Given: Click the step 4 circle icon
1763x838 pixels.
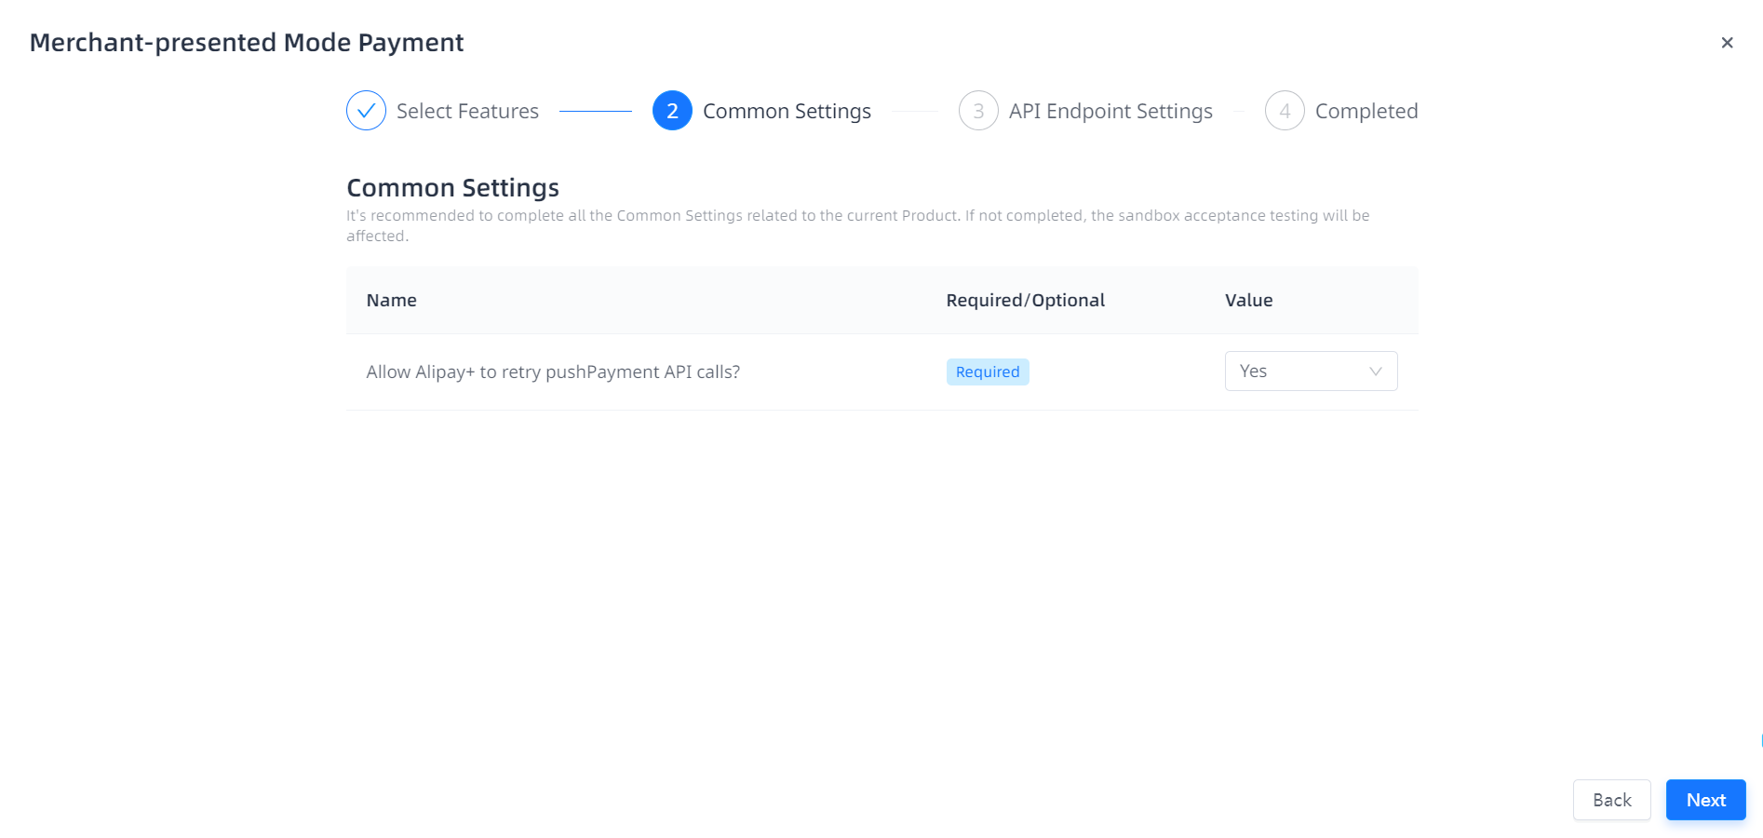Looking at the screenshot, I should pos(1285,111).
